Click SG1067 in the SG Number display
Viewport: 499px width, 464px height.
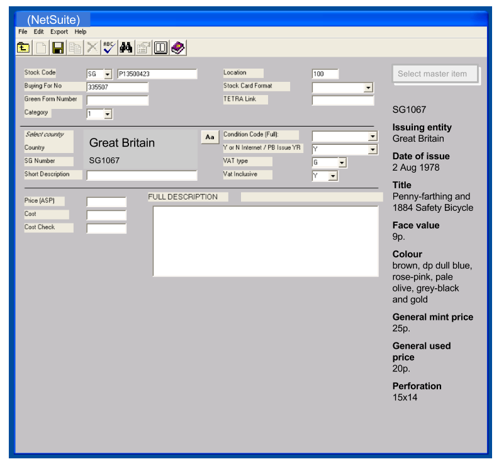(x=104, y=161)
